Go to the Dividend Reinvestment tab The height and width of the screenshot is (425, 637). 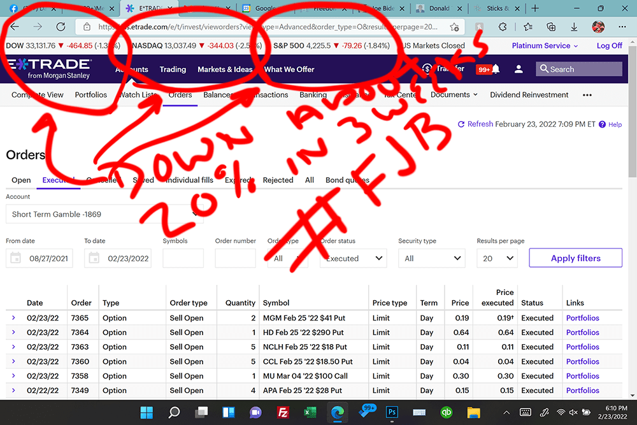point(529,95)
